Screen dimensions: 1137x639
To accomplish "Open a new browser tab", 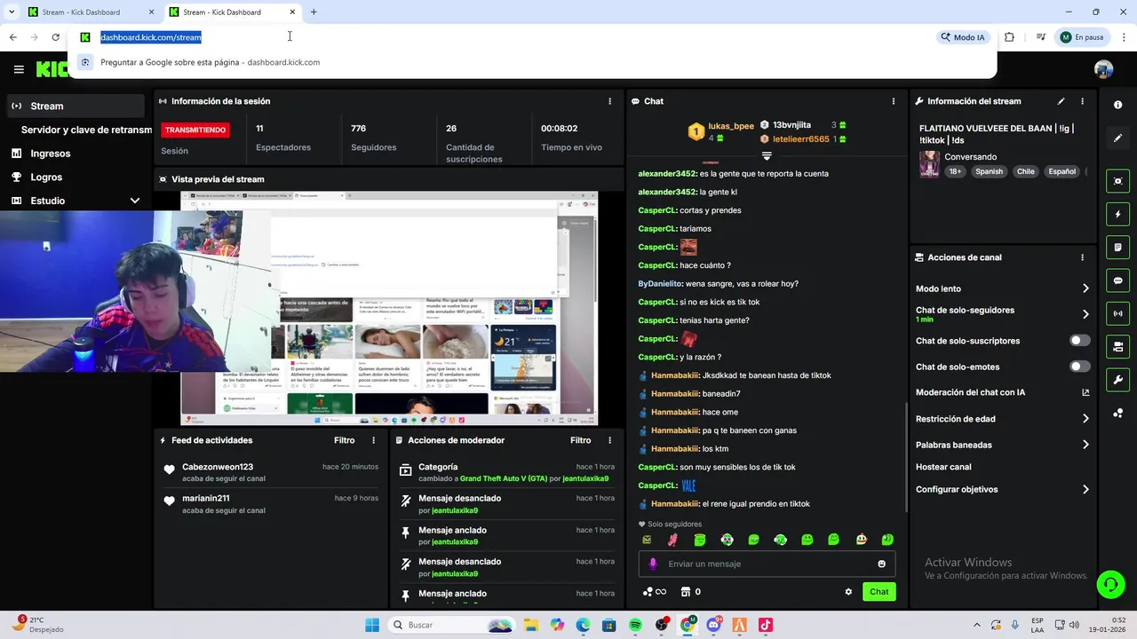I will click(x=314, y=12).
